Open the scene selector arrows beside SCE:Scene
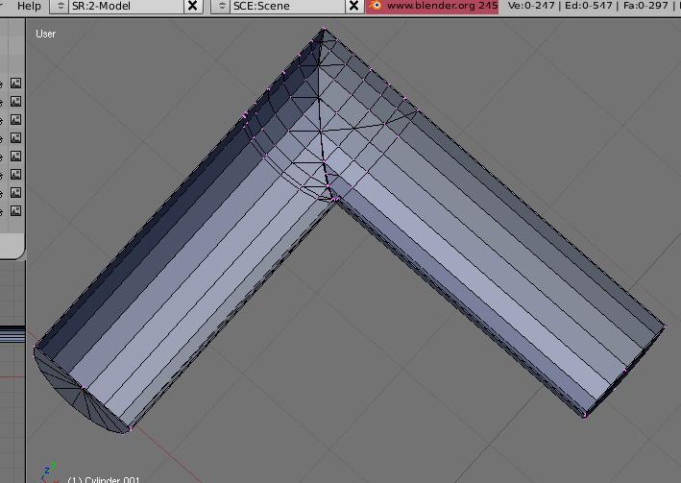681x483 pixels. click(x=222, y=6)
